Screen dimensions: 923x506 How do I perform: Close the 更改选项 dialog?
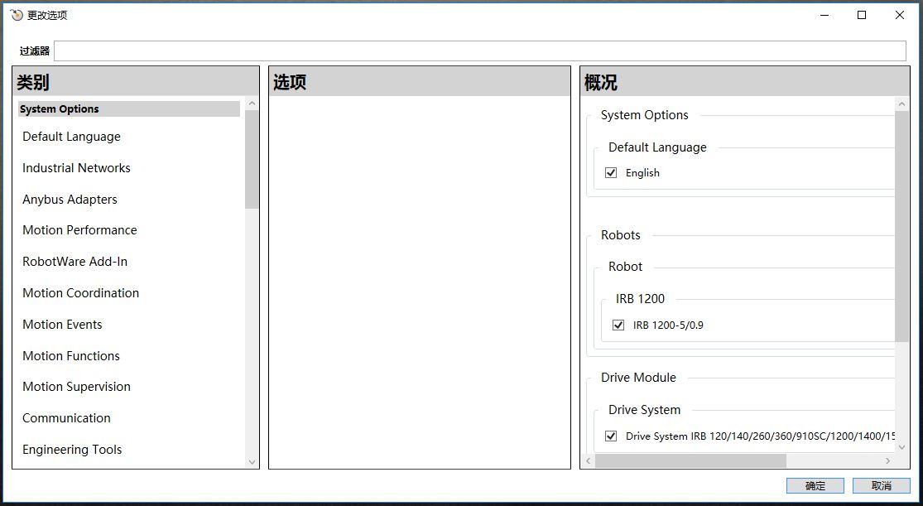click(900, 15)
